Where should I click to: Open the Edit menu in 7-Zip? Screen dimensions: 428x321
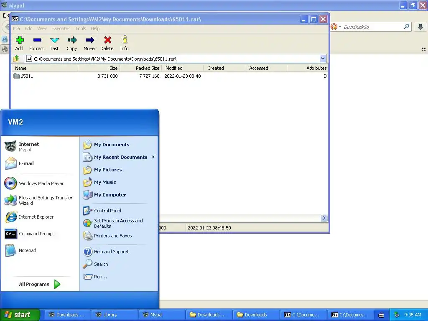[28, 28]
